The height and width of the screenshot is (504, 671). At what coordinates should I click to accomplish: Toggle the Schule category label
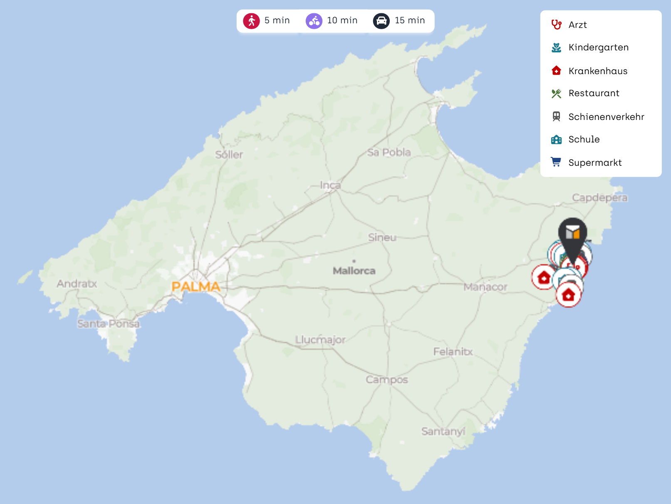[x=584, y=140]
